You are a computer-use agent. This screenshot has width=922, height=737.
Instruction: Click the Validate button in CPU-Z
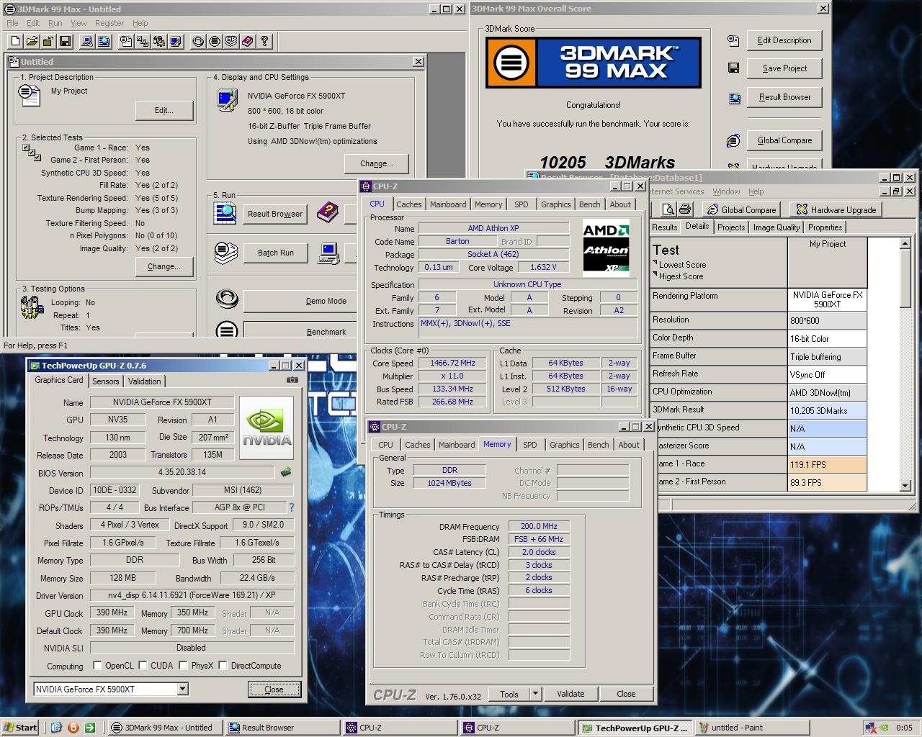(x=570, y=694)
